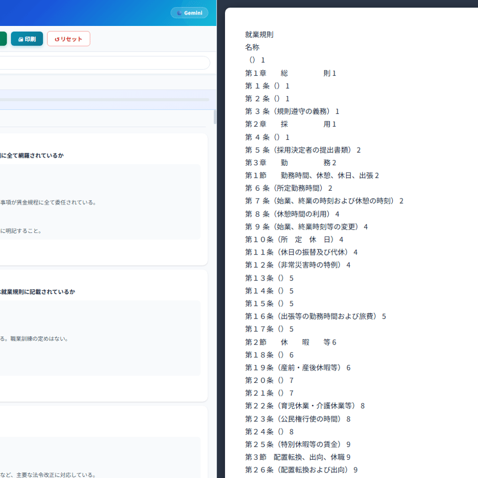
Task: Click 第3節 配置転換、出向、休職 9
Action: (x=298, y=457)
